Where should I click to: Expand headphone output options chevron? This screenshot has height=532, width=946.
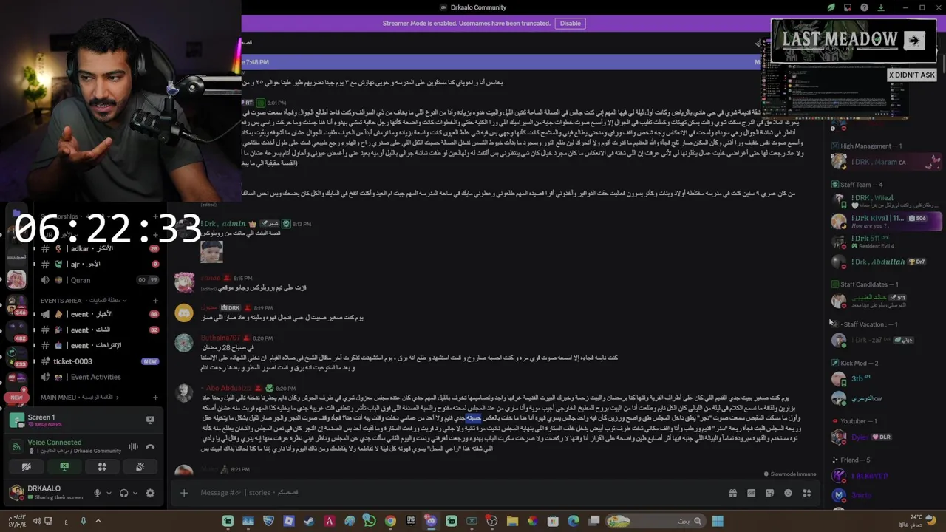pyautogui.click(x=136, y=493)
